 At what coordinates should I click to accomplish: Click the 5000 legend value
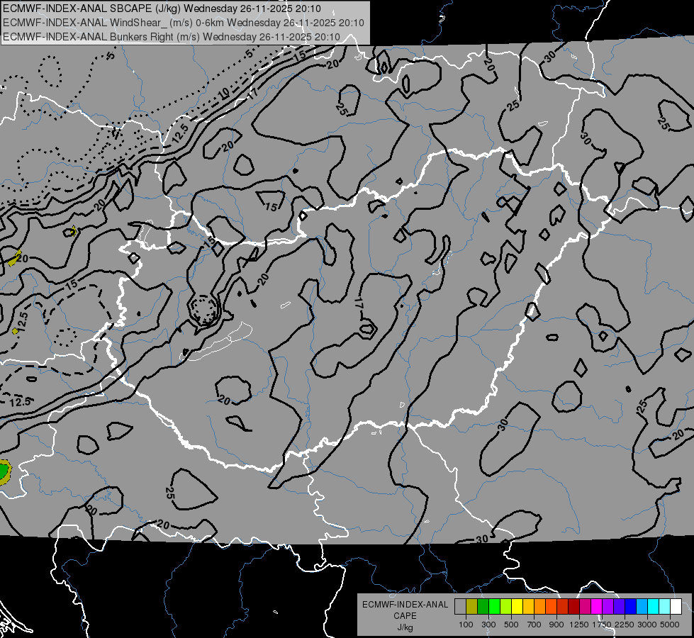tap(670, 625)
